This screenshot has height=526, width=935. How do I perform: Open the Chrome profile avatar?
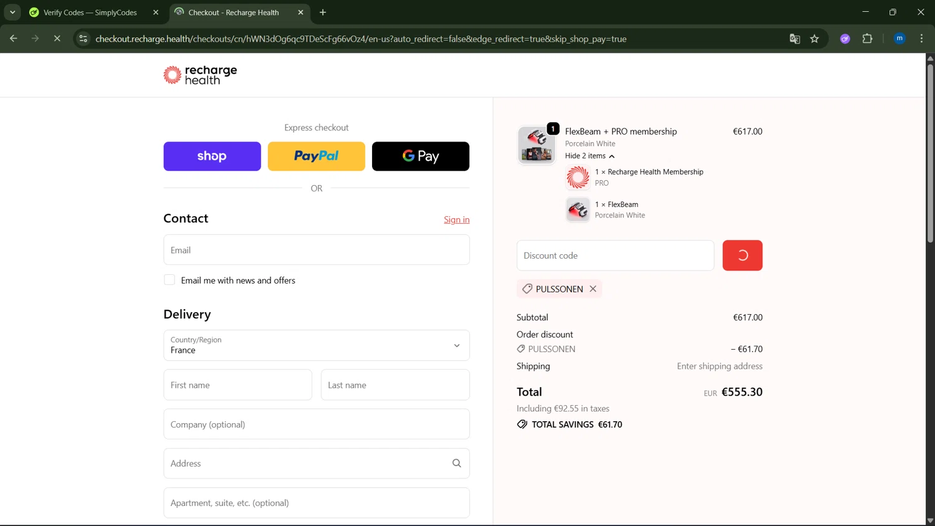click(899, 39)
